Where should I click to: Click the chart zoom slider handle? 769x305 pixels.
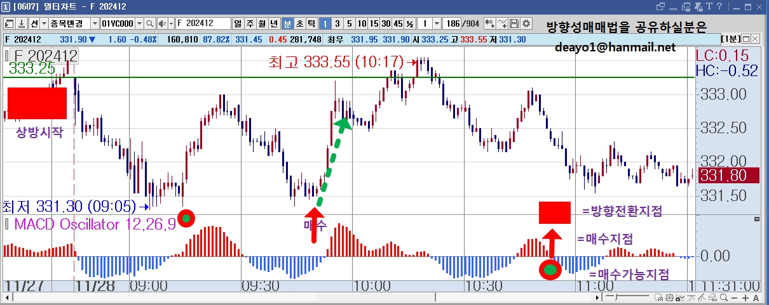616,297
